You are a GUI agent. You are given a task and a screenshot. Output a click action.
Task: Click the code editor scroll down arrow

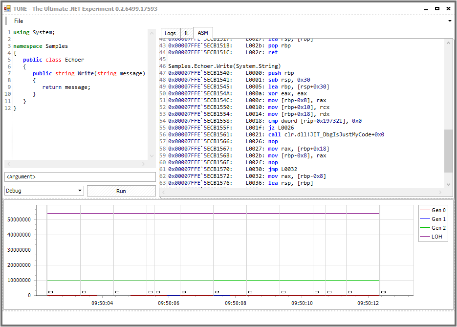[x=152, y=156]
